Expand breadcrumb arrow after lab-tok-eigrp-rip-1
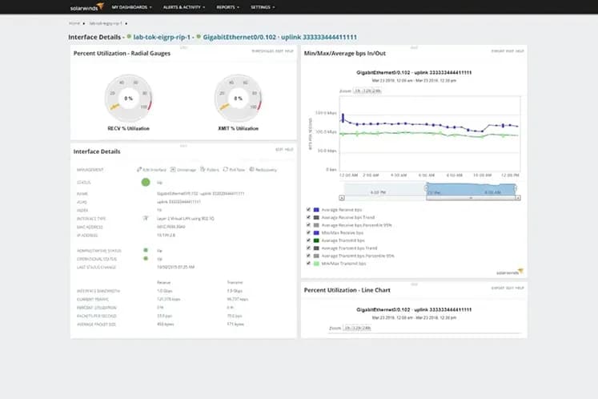598x399 pixels. (126, 24)
